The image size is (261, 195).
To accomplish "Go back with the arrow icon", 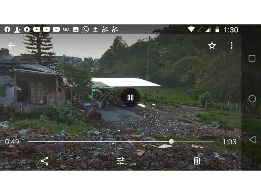I will tap(11, 45).
